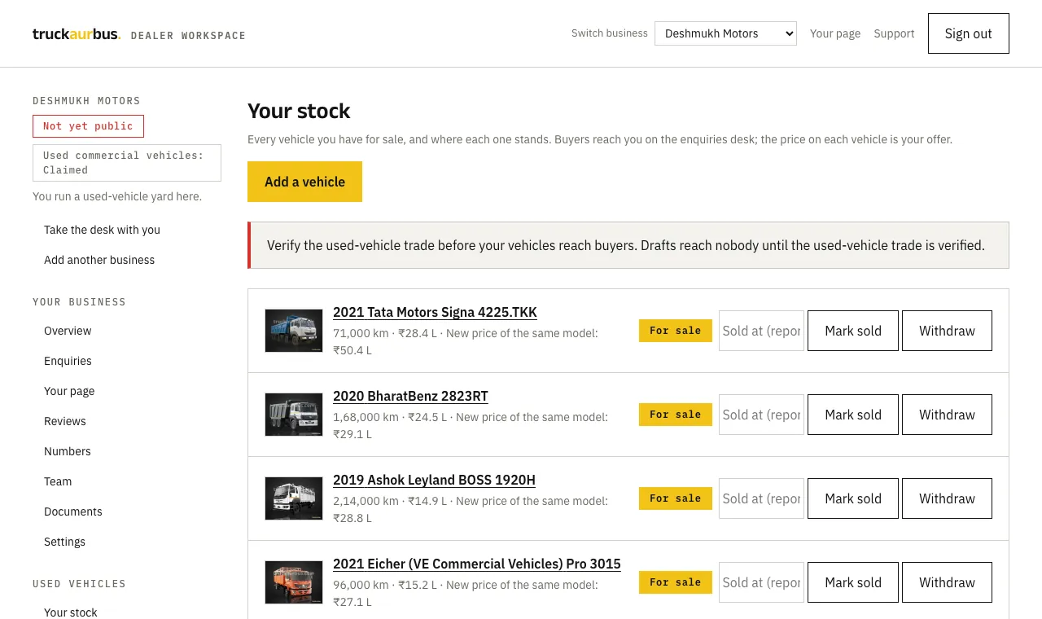Open the 2021 Eicher Pro 3015 listing
Image resolution: width=1042 pixels, height=619 pixels.
click(x=477, y=564)
